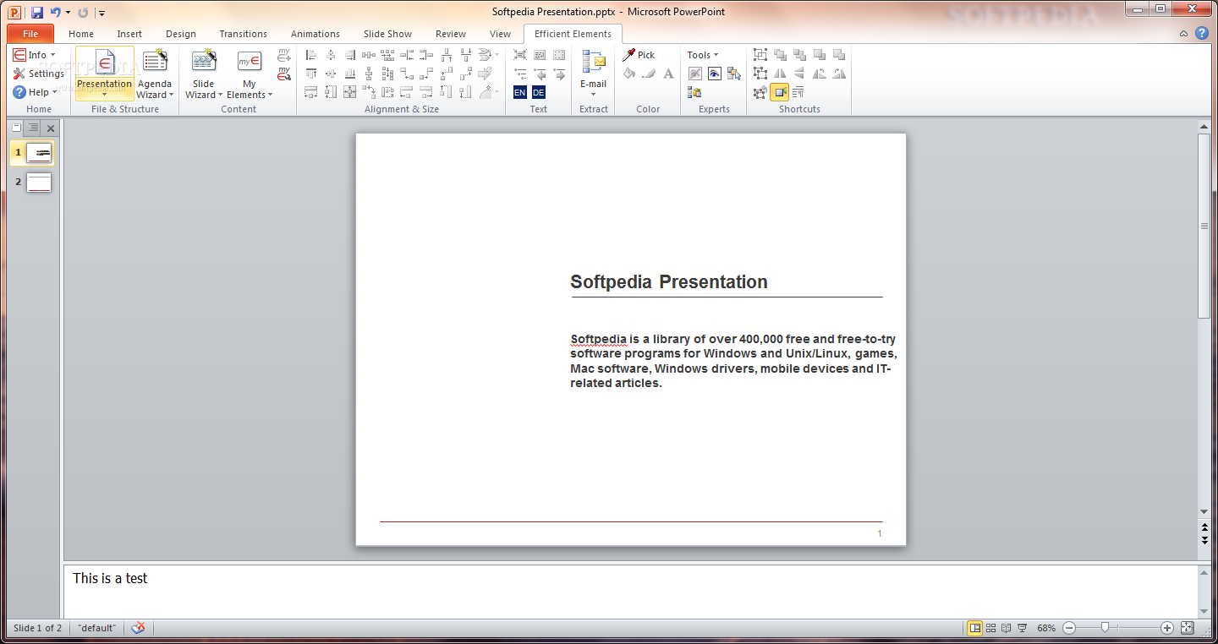
Task: Click the DE language button
Action: [x=539, y=92]
